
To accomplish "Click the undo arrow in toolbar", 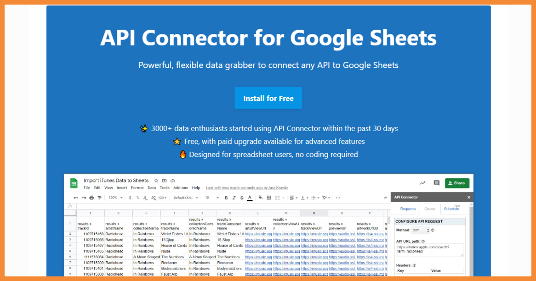I will pyautogui.click(x=76, y=198).
